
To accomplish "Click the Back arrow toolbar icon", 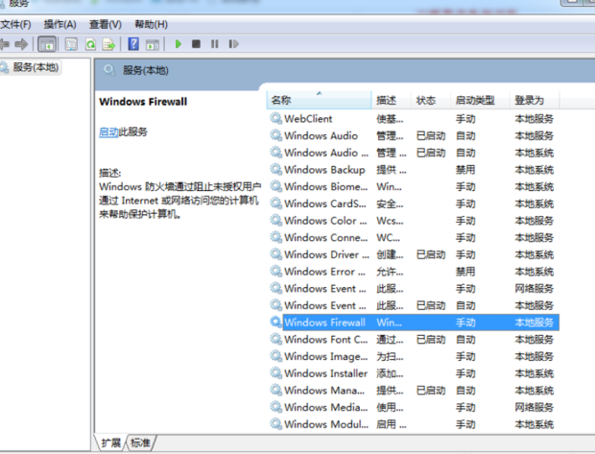I will (x=5, y=44).
